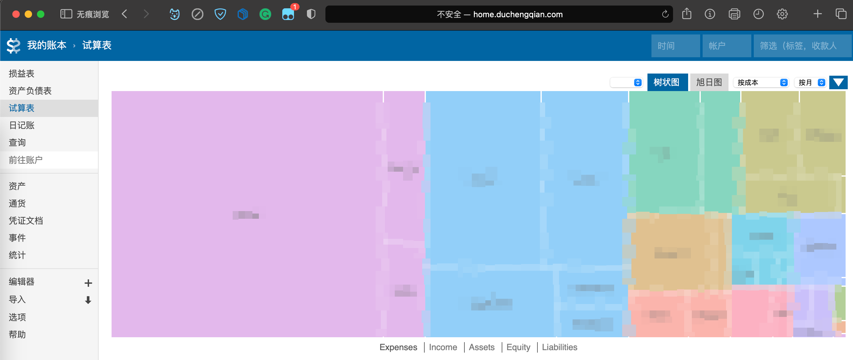Click the page reload icon
This screenshot has height=360, width=853.
point(665,14)
